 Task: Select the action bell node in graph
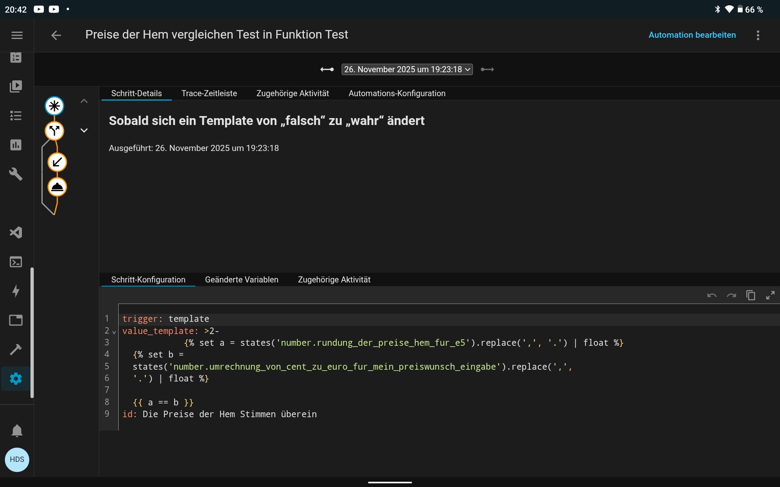tap(57, 187)
